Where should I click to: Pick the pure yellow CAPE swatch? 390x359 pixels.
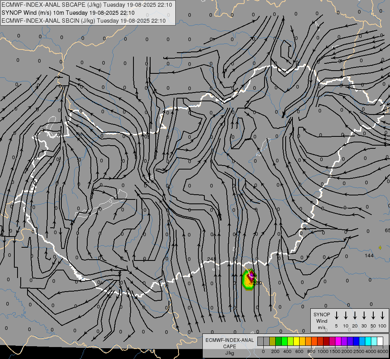pos(296,341)
